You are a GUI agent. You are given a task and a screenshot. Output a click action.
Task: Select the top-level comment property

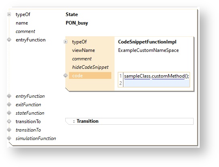[25, 31]
